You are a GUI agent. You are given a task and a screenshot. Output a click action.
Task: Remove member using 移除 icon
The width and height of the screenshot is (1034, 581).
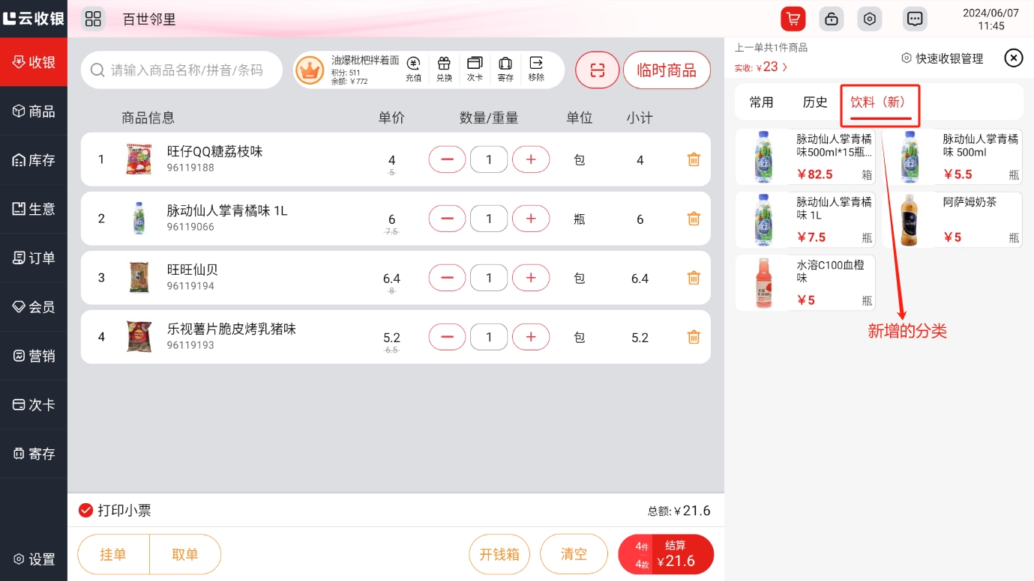pos(536,68)
